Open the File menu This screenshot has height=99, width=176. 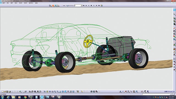8,3
